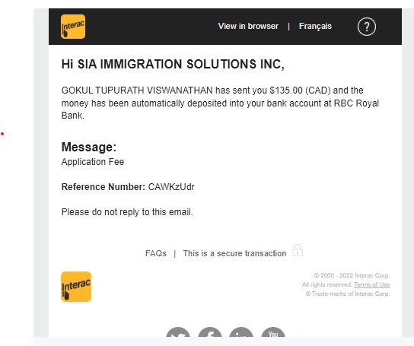Open the LinkedIn social icon
Image resolution: width=414 pixels, height=346 pixels.
[241, 332]
